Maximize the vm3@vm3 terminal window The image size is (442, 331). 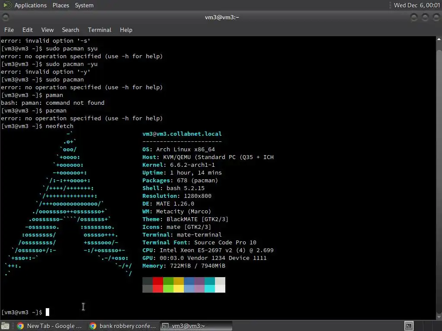pyautogui.click(x=425, y=17)
